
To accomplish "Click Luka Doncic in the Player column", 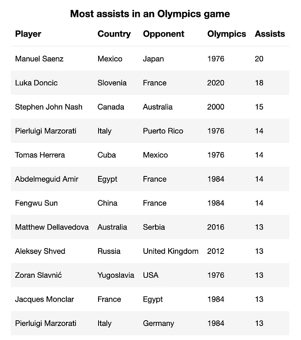I will coord(36,83).
